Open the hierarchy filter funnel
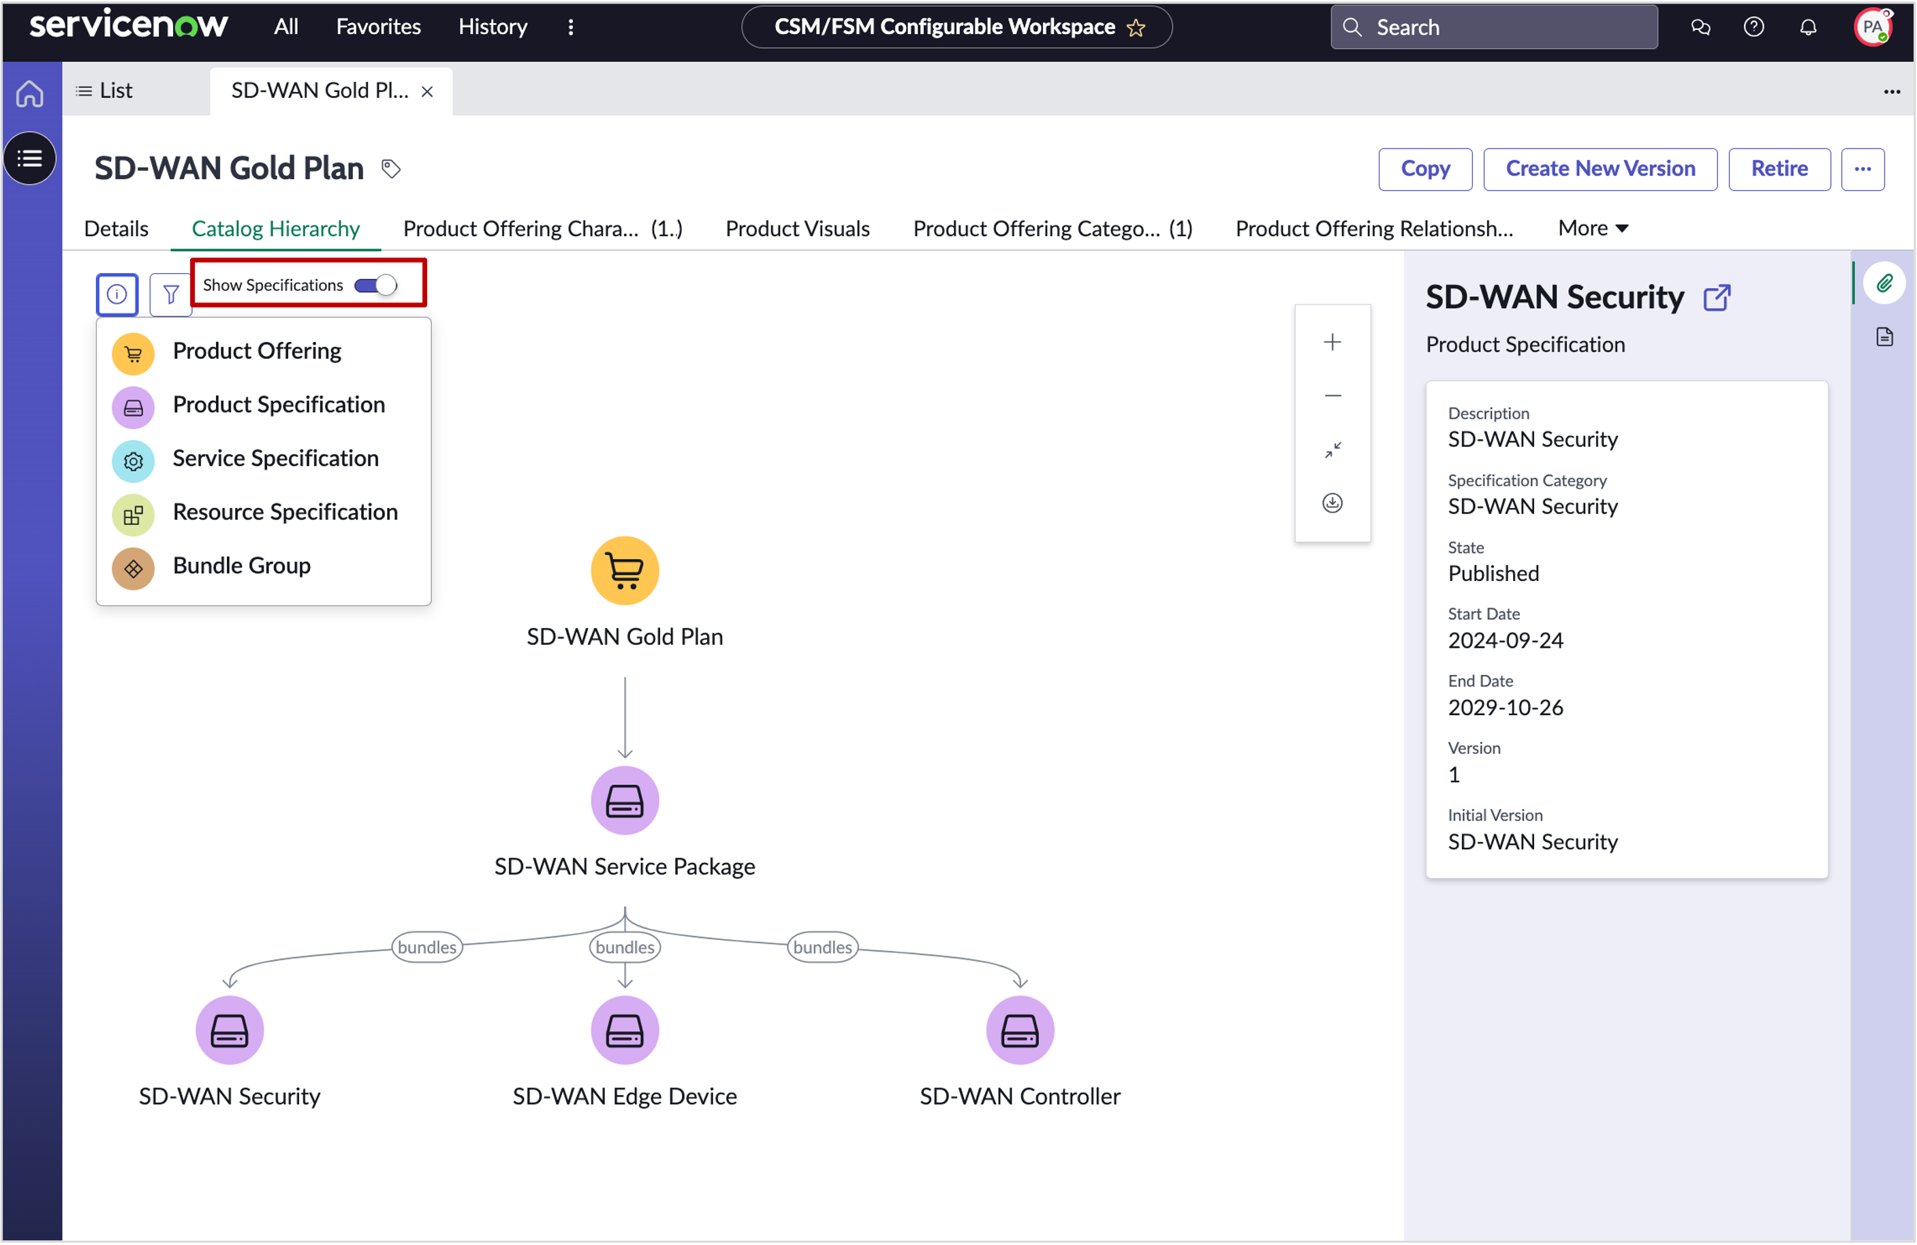 pos(171,294)
